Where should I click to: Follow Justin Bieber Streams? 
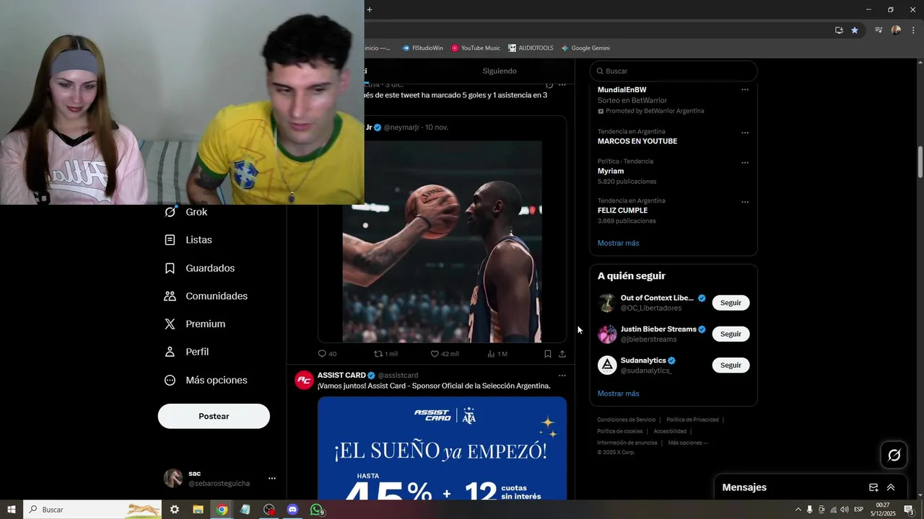(731, 334)
